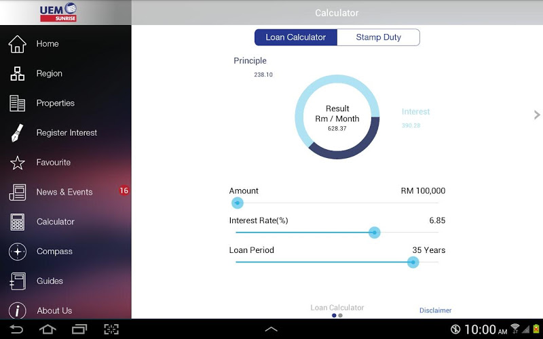Tap the 35 Years loan period value
Screen dimensions: 543x339
coord(429,250)
